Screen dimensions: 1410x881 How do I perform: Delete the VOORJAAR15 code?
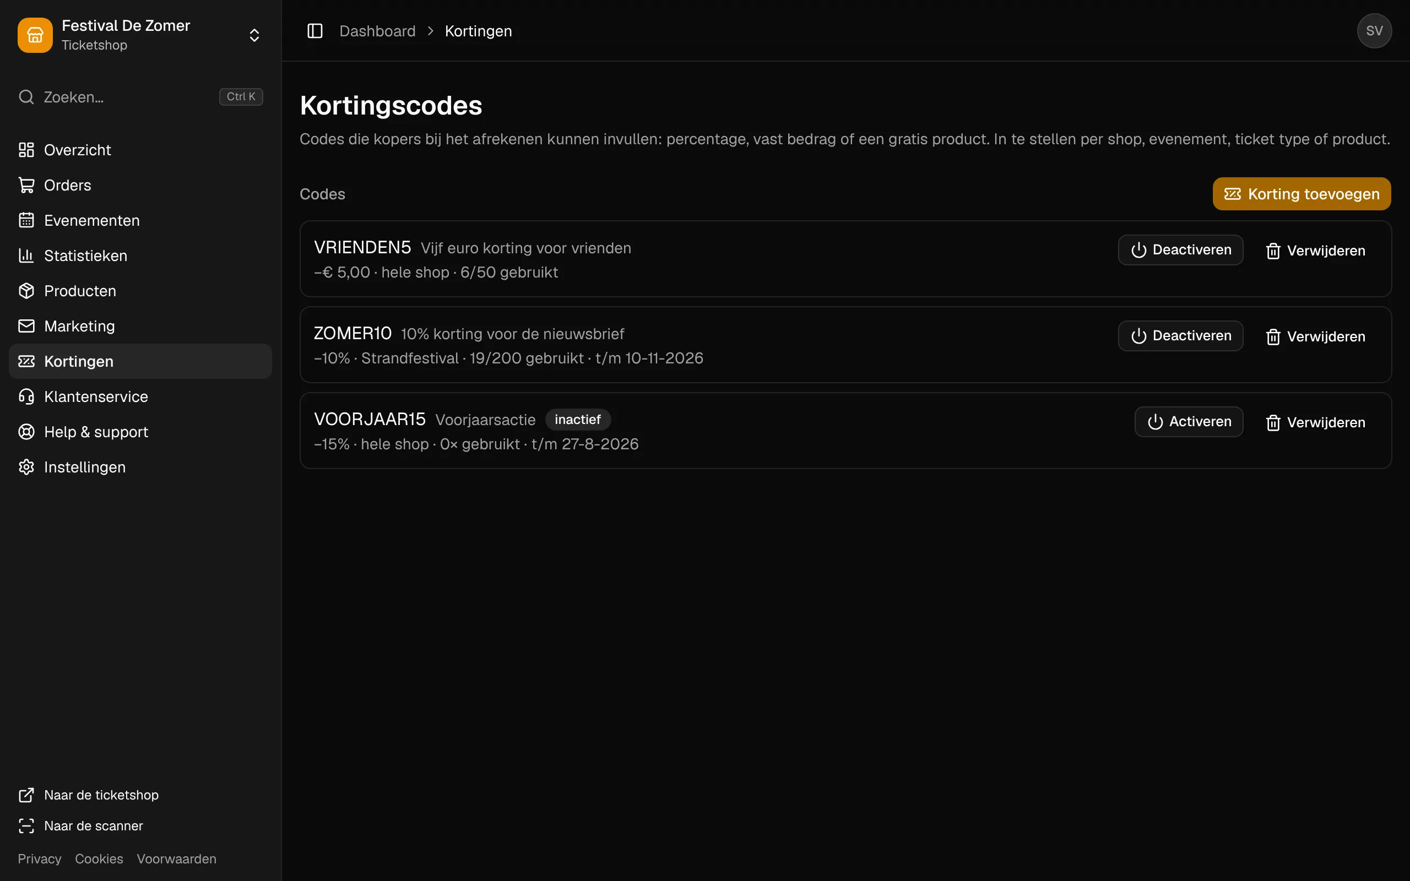[1315, 422]
